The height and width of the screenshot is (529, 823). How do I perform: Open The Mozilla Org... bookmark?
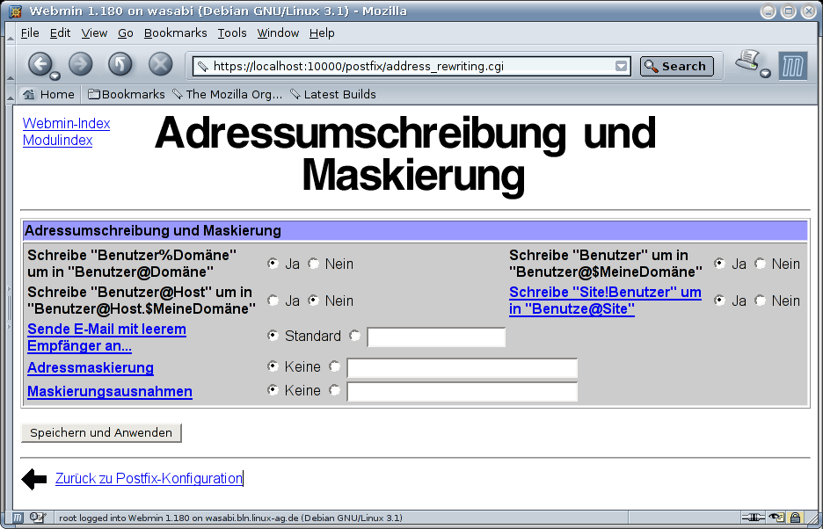[x=228, y=95]
